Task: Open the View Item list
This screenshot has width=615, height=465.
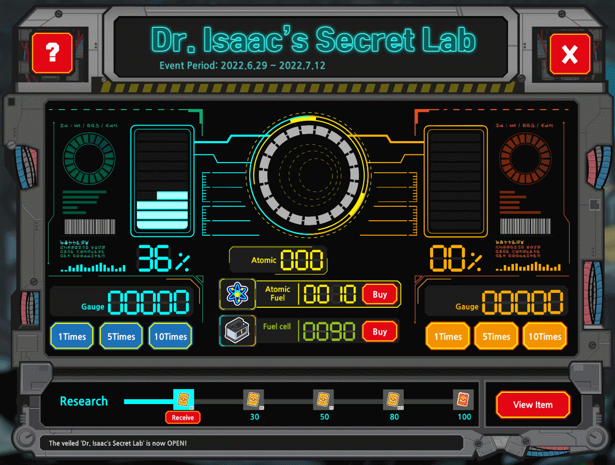Action: click(533, 405)
